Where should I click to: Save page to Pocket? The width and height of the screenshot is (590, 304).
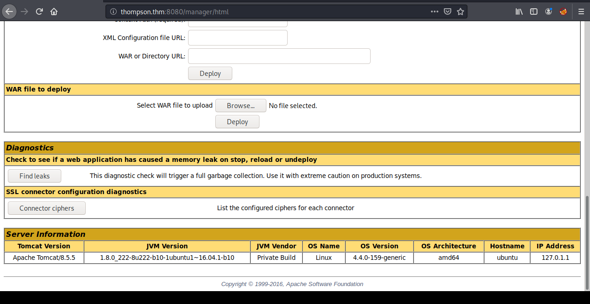447,11
